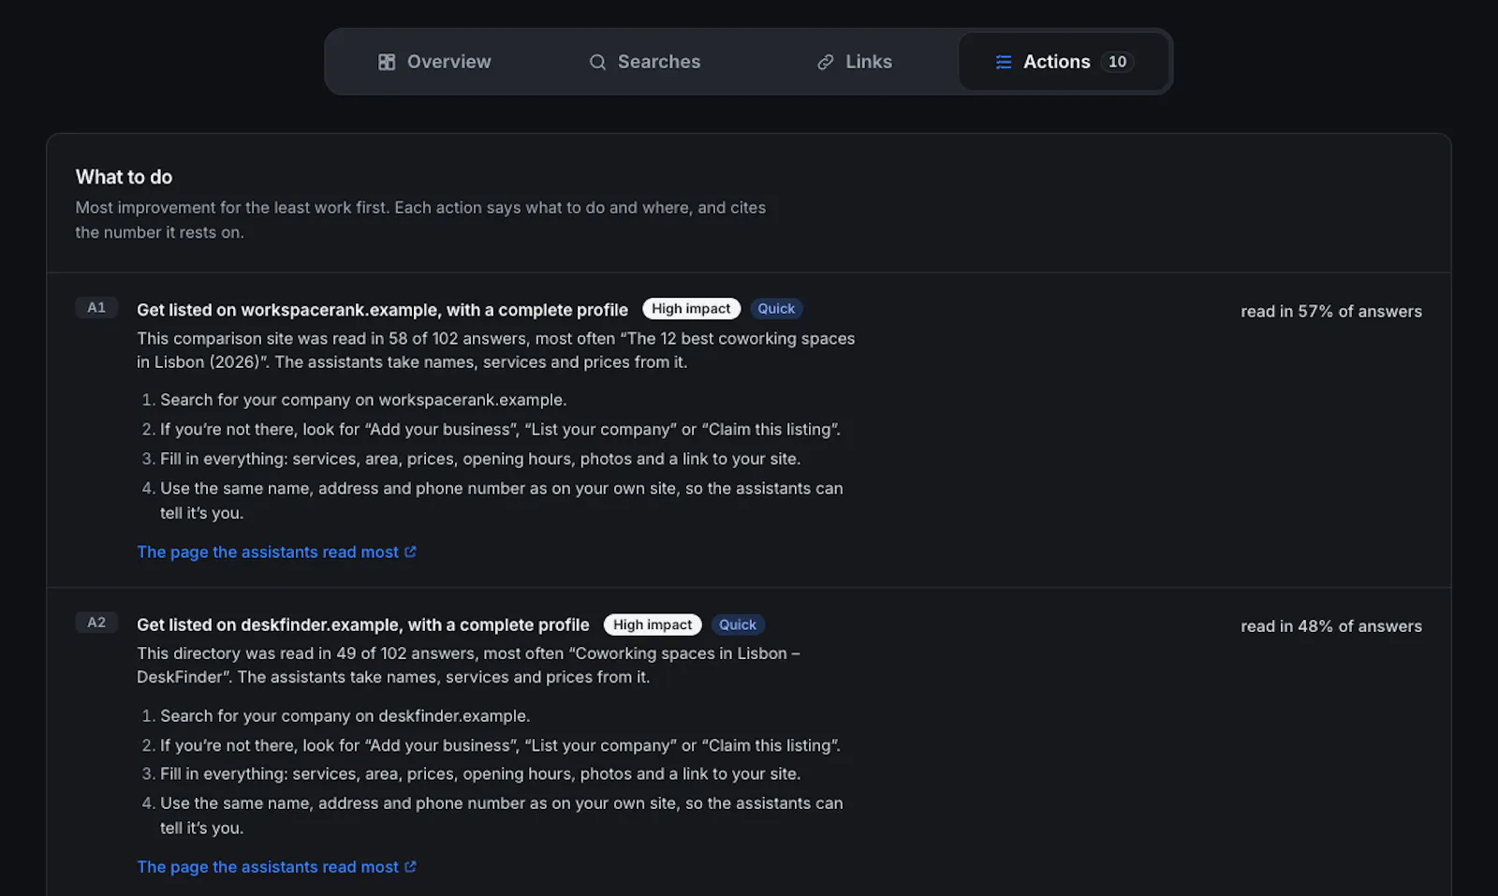Click step 'Search for your company on deskfinder.example'

(x=345, y=716)
